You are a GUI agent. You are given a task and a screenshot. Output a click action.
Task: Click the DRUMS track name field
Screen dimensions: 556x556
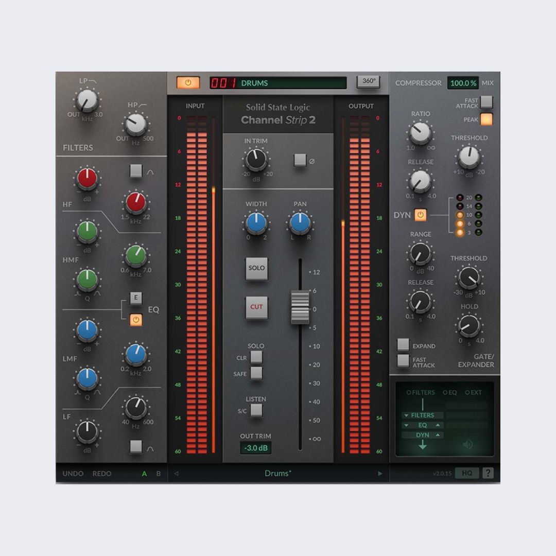[x=292, y=83]
